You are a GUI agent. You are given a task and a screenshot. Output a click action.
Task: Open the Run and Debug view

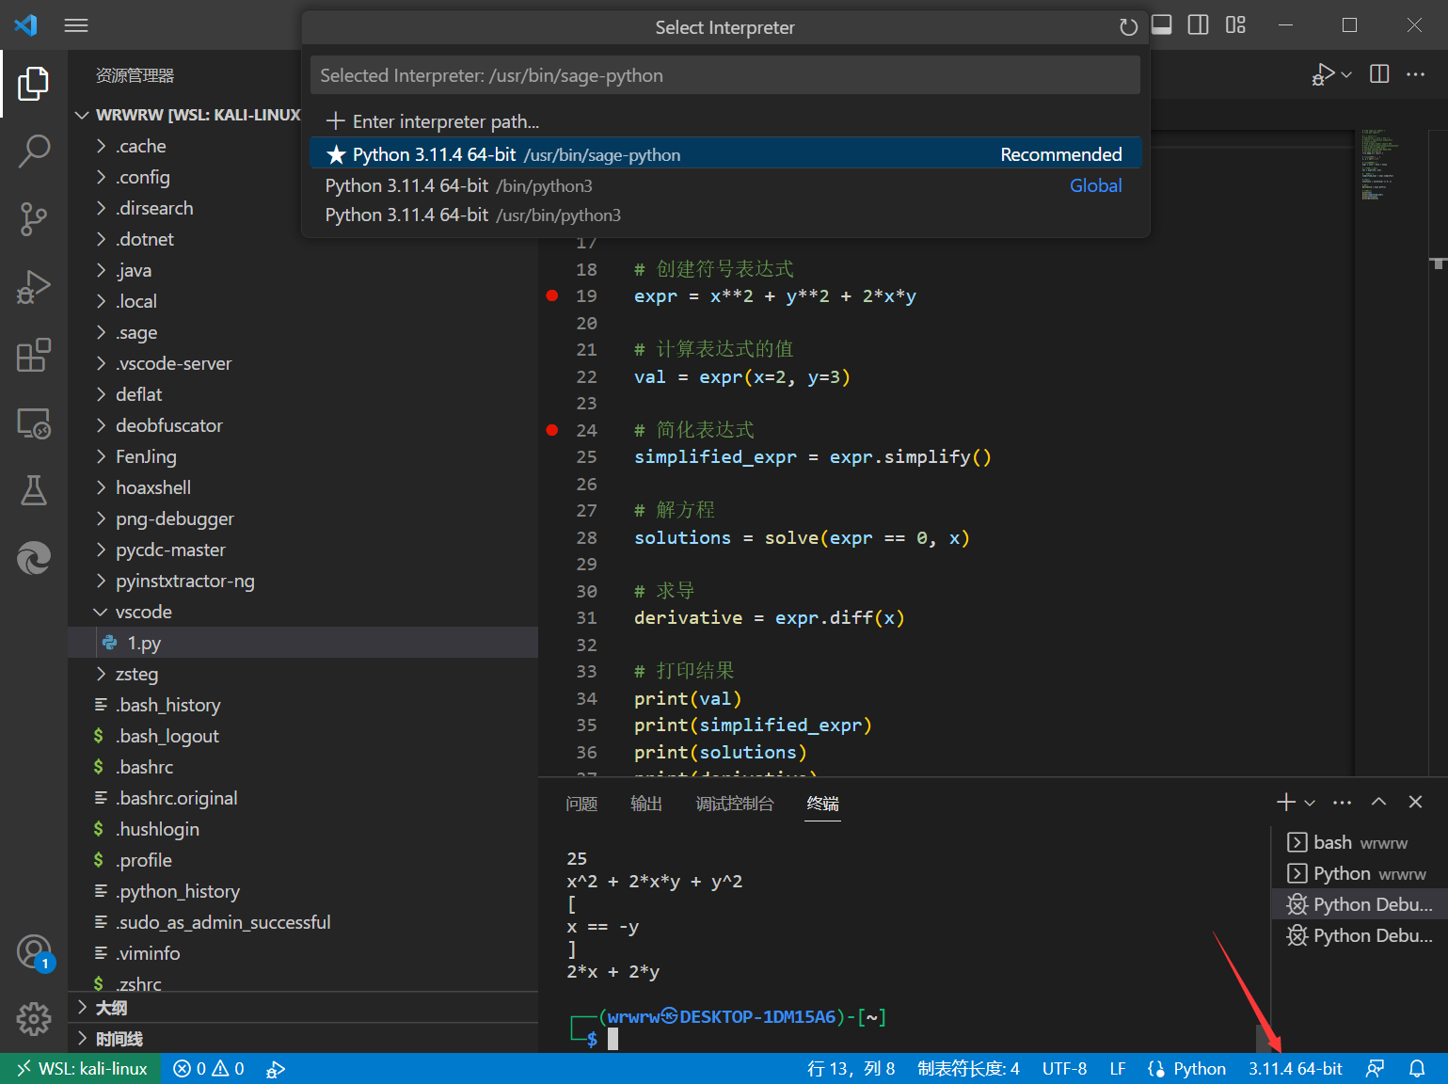34,287
